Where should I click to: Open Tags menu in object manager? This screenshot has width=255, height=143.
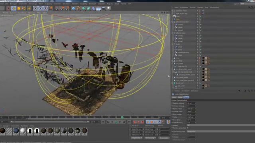coord(206,8)
